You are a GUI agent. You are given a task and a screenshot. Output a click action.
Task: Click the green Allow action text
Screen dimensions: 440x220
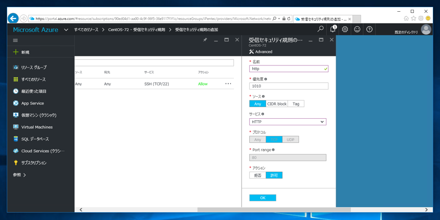point(203,83)
